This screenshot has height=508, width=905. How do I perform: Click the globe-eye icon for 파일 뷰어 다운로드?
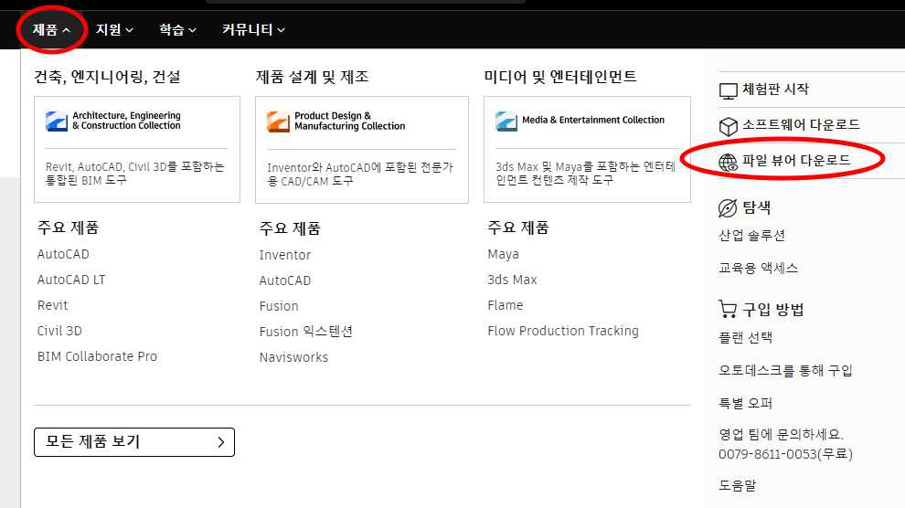coord(728,162)
